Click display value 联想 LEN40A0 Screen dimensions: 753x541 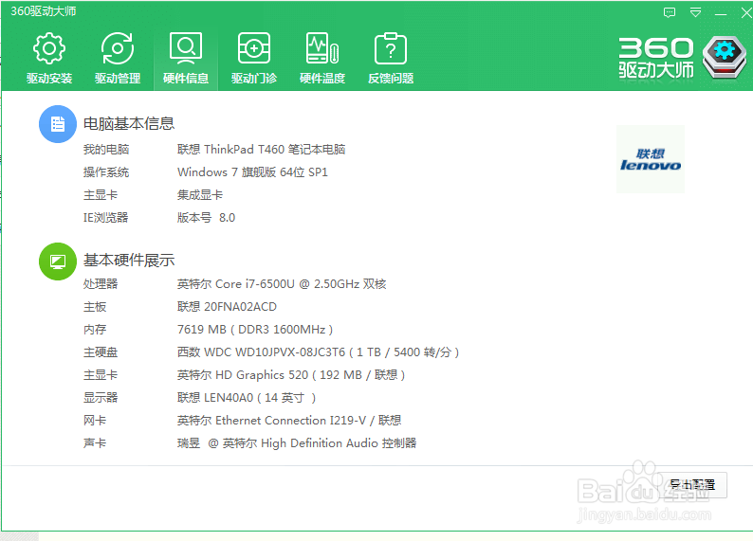(247, 398)
